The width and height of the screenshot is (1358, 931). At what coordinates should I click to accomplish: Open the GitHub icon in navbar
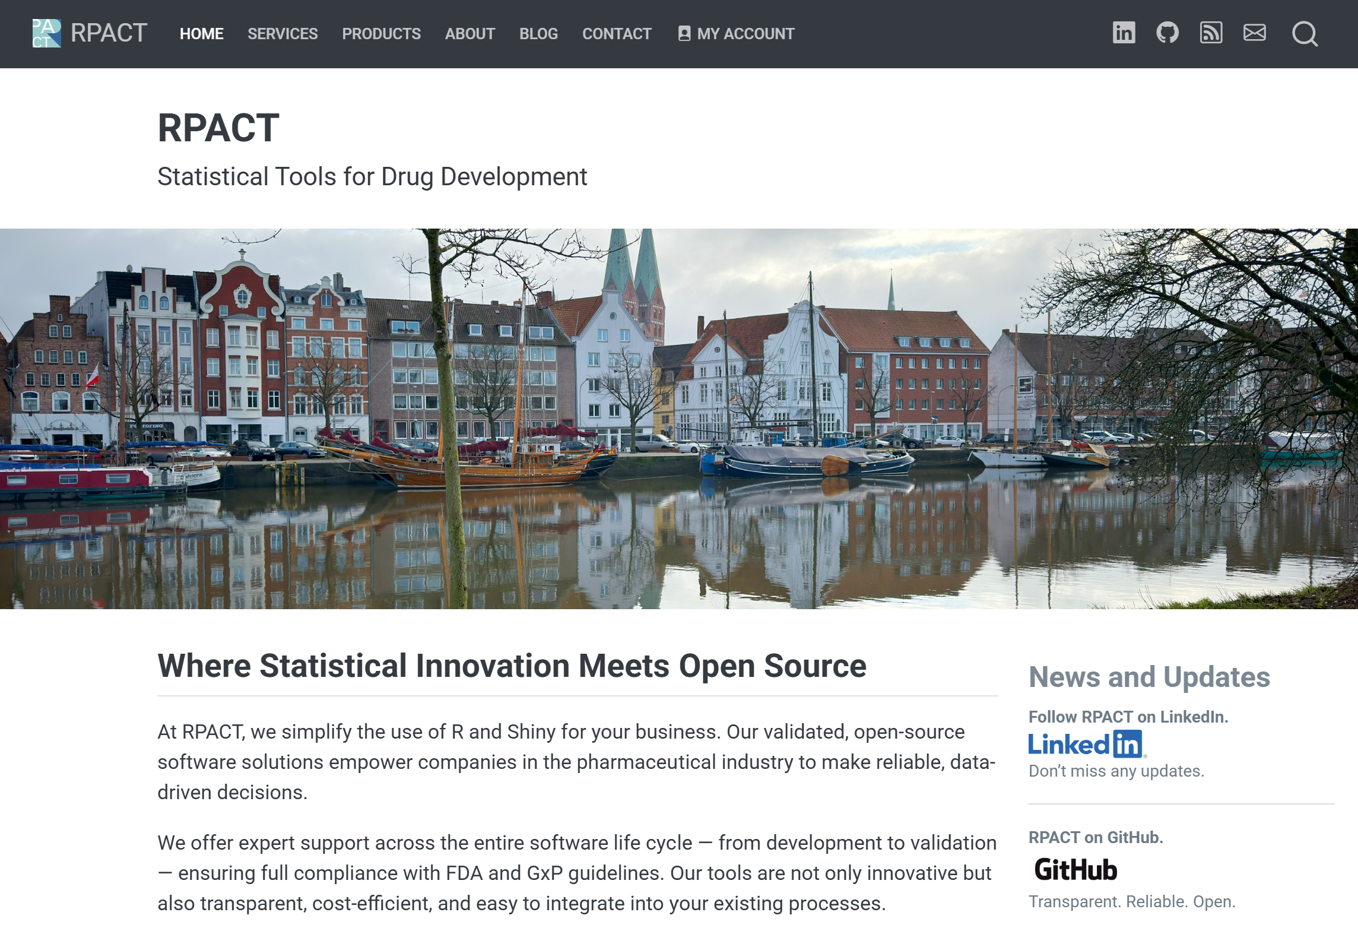(x=1167, y=33)
